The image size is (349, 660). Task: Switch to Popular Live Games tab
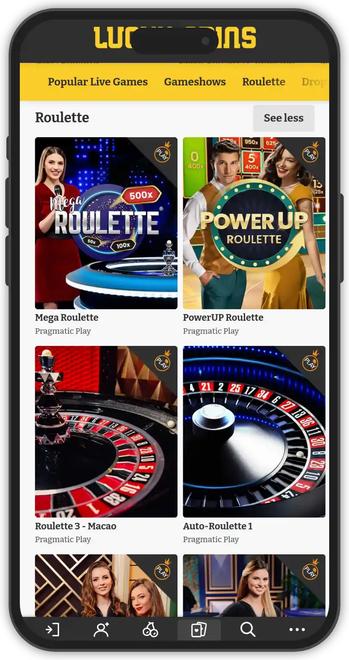(x=98, y=82)
